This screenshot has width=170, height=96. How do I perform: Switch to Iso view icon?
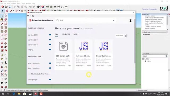coord(48,7)
